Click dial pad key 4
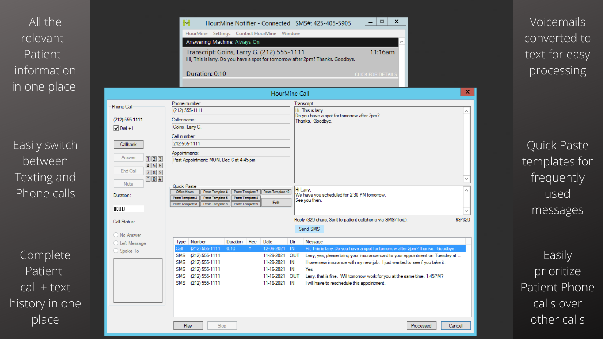603x339 pixels. click(x=148, y=165)
